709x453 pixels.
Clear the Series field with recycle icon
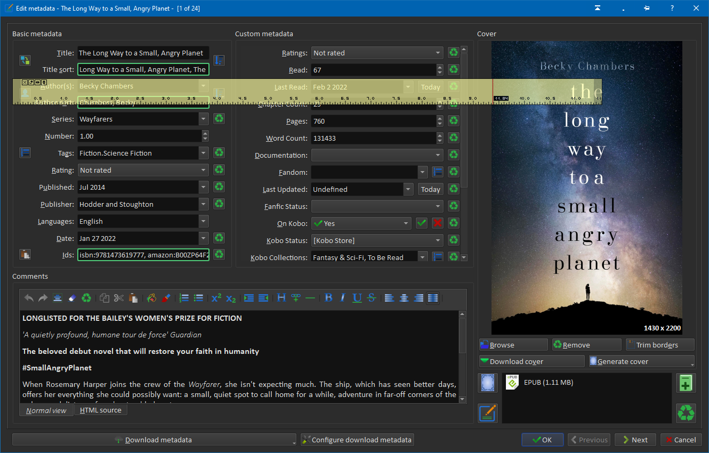219,119
